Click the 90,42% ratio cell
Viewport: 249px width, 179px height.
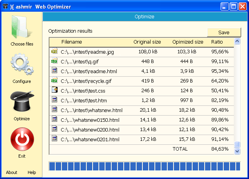tap(220, 130)
